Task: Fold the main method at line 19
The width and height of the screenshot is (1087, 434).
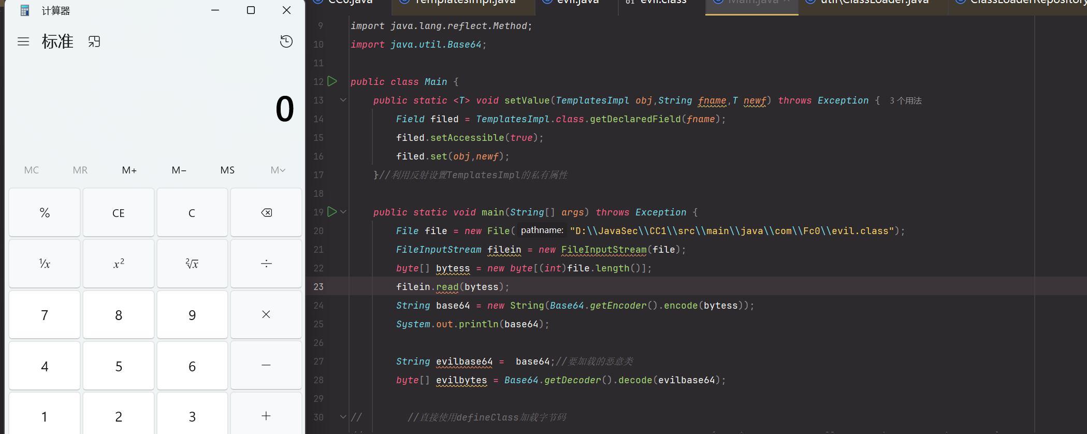Action: 343,212
